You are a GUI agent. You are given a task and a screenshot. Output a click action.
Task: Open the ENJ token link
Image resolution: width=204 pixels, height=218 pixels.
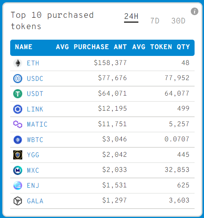tap(33, 186)
